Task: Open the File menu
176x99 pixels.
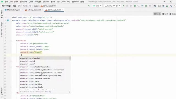Action: 6,2
